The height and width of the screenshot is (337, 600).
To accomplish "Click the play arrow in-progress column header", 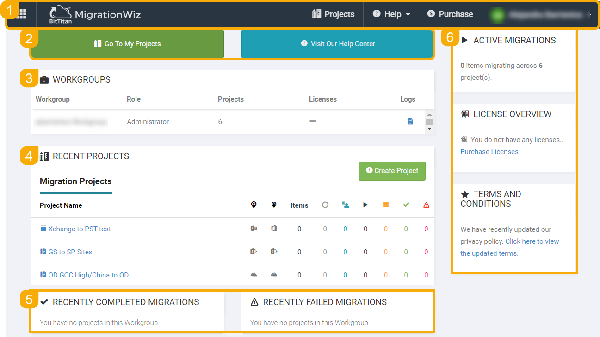I will (365, 205).
